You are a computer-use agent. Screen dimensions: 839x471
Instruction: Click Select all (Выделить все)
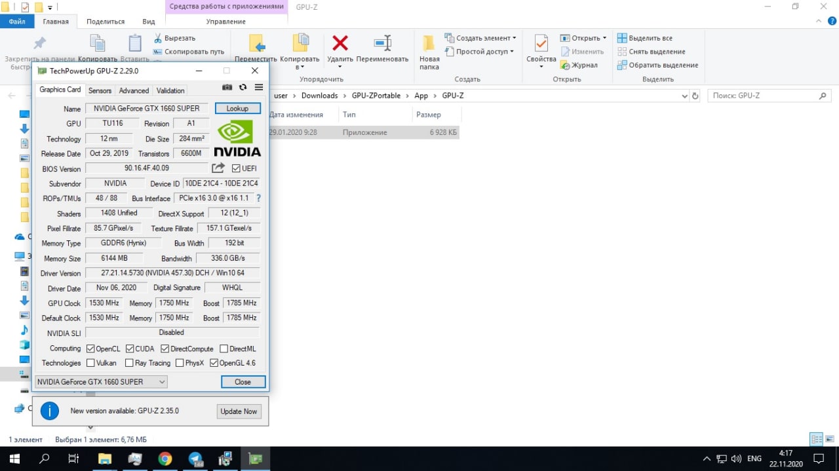click(645, 38)
